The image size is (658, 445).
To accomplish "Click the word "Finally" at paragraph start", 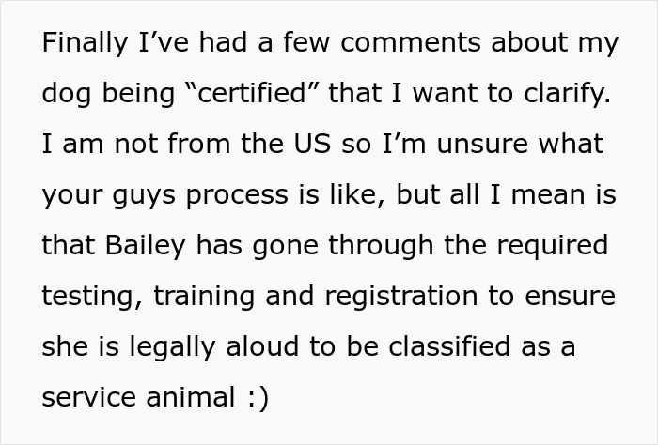I will coord(85,43).
